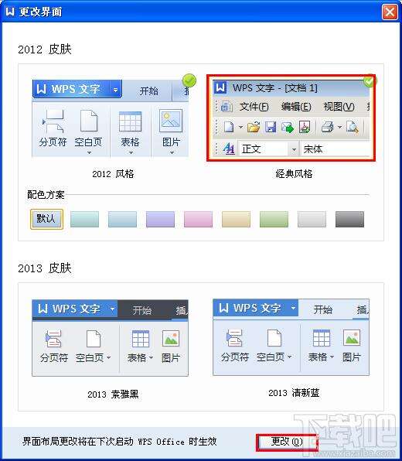Click the 图片 icon in 2012 风格 preview
Viewport: 402px width, 461px height.
coord(171,121)
